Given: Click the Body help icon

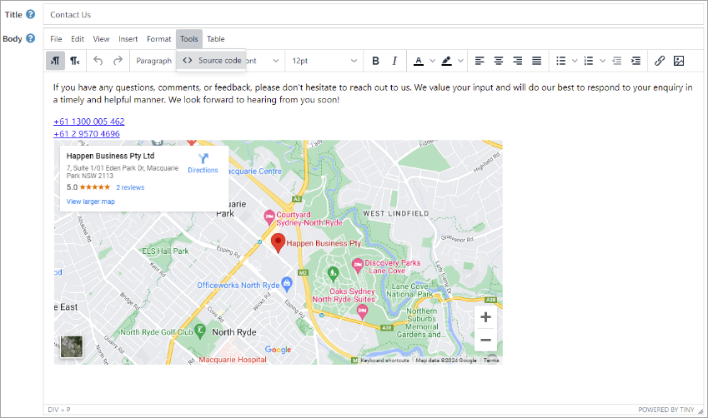Looking at the screenshot, I should tap(30, 37).
